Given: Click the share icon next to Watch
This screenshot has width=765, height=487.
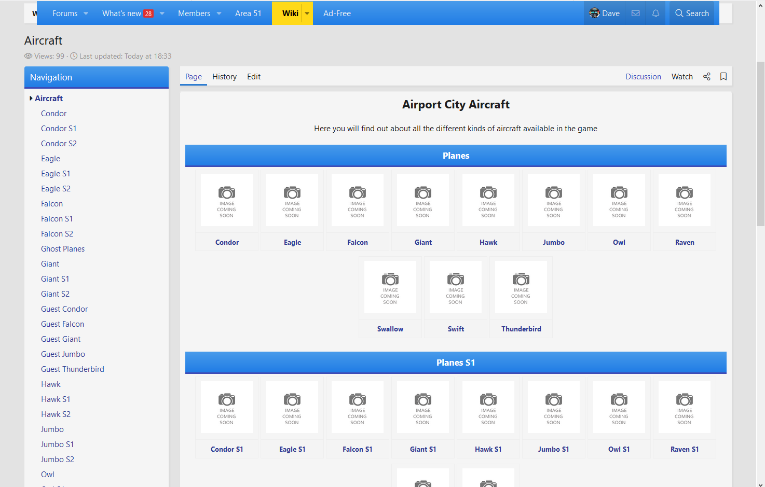Looking at the screenshot, I should coord(707,77).
